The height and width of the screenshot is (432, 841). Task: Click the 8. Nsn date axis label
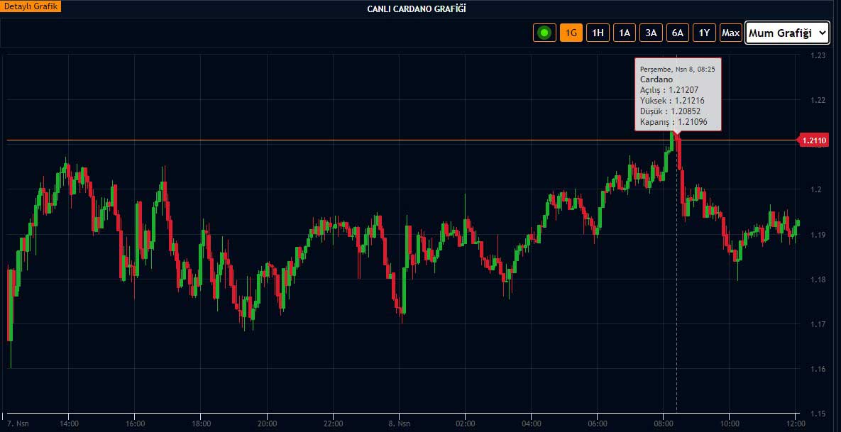[400, 423]
